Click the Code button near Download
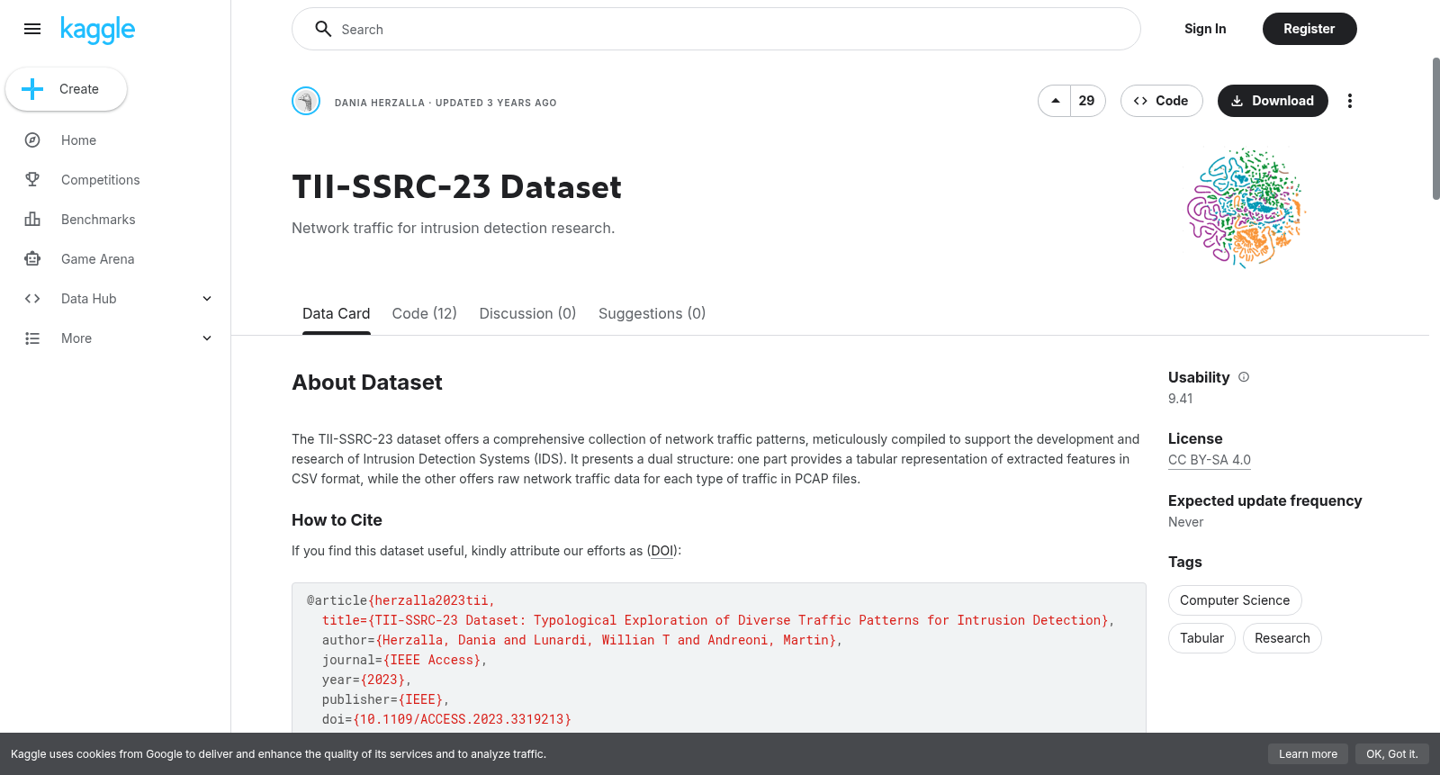The width and height of the screenshot is (1440, 775). tap(1161, 101)
